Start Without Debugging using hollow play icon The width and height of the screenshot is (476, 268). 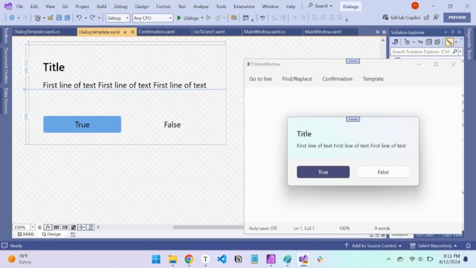(x=208, y=18)
